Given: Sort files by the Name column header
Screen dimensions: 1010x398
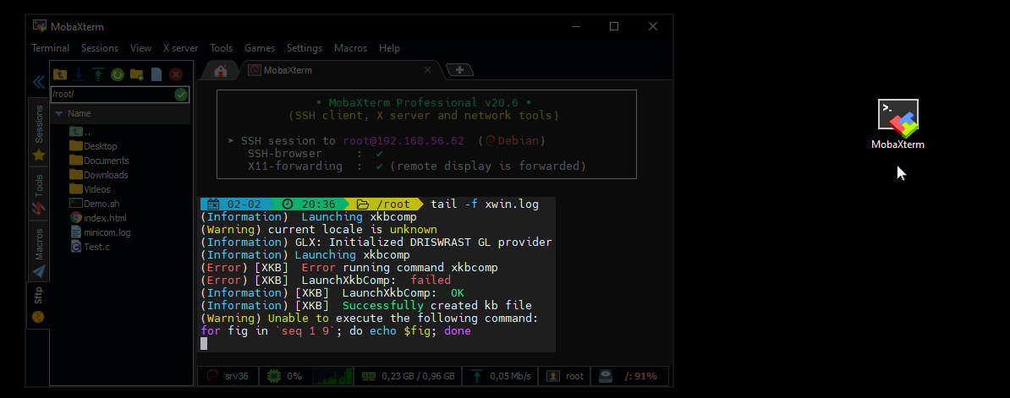Looking at the screenshot, I should [120, 113].
